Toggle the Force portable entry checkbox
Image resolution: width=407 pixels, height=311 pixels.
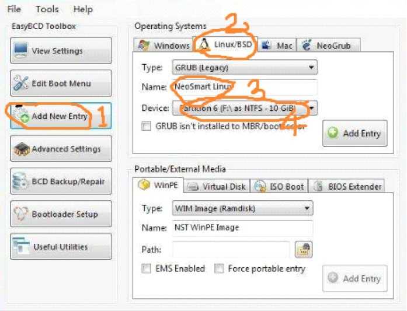219,268
